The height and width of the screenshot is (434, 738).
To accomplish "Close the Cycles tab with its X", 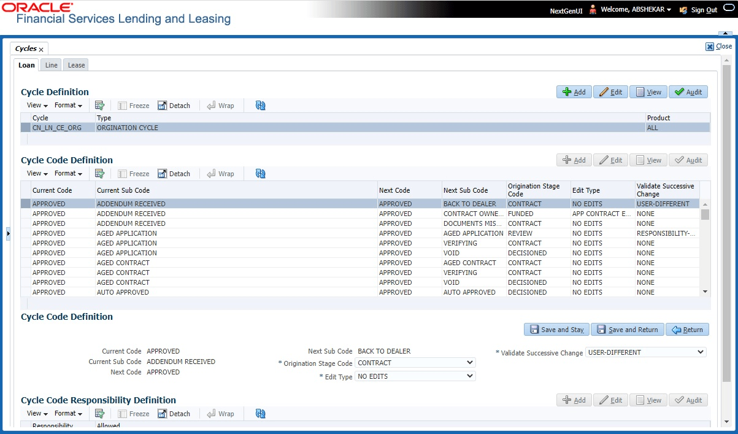I will [x=42, y=49].
